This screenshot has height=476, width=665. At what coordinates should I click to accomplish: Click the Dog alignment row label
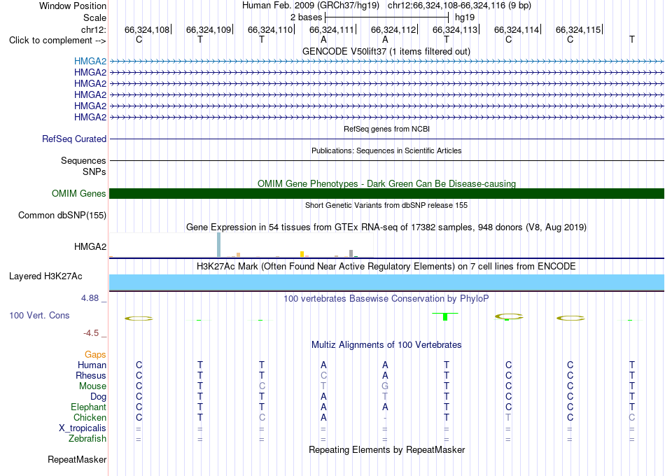click(98, 397)
